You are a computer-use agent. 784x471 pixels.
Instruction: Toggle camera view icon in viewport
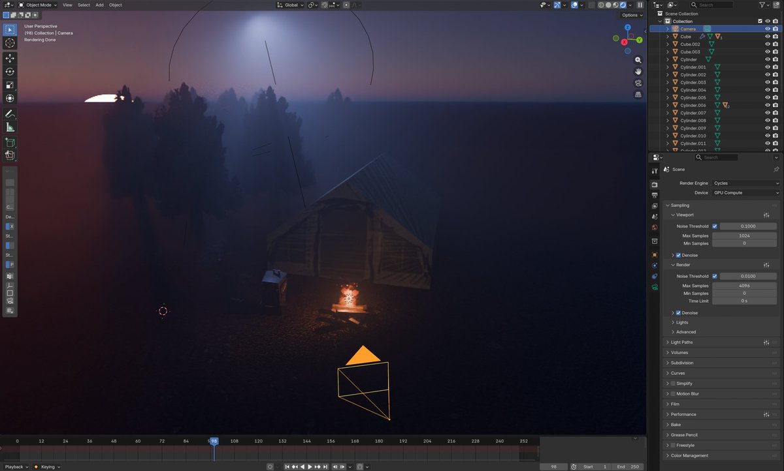pos(638,83)
